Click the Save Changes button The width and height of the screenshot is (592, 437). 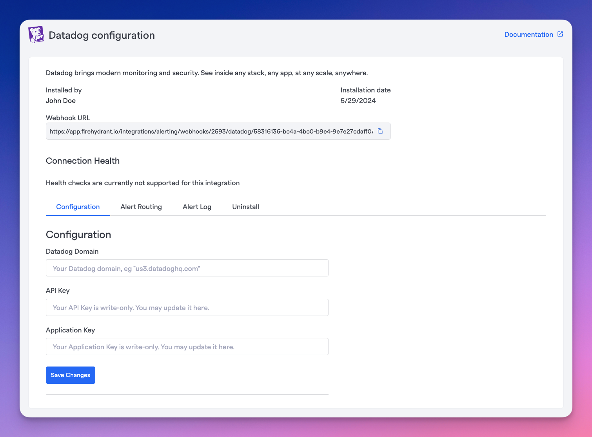tap(71, 375)
